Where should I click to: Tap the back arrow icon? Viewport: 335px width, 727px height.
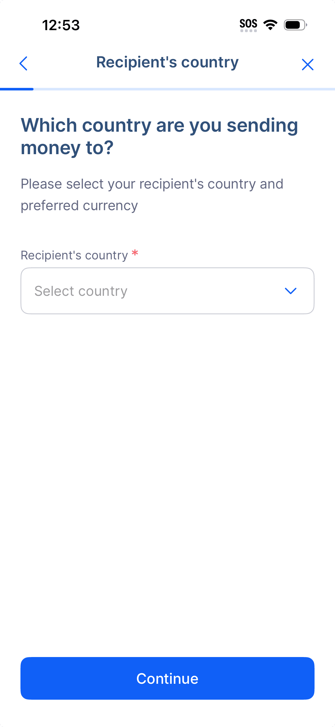pos(23,63)
